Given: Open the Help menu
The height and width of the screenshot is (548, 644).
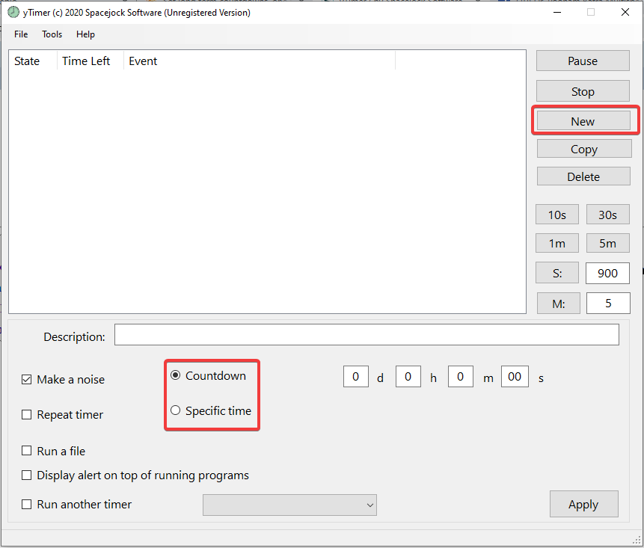Looking at the screenshot, I should (x=85, y=34).
